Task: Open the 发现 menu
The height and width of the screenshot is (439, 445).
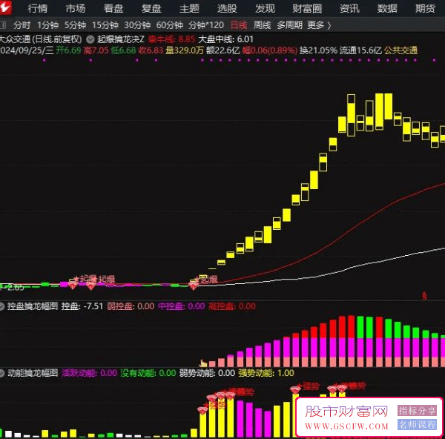Action: coord(265,8)
